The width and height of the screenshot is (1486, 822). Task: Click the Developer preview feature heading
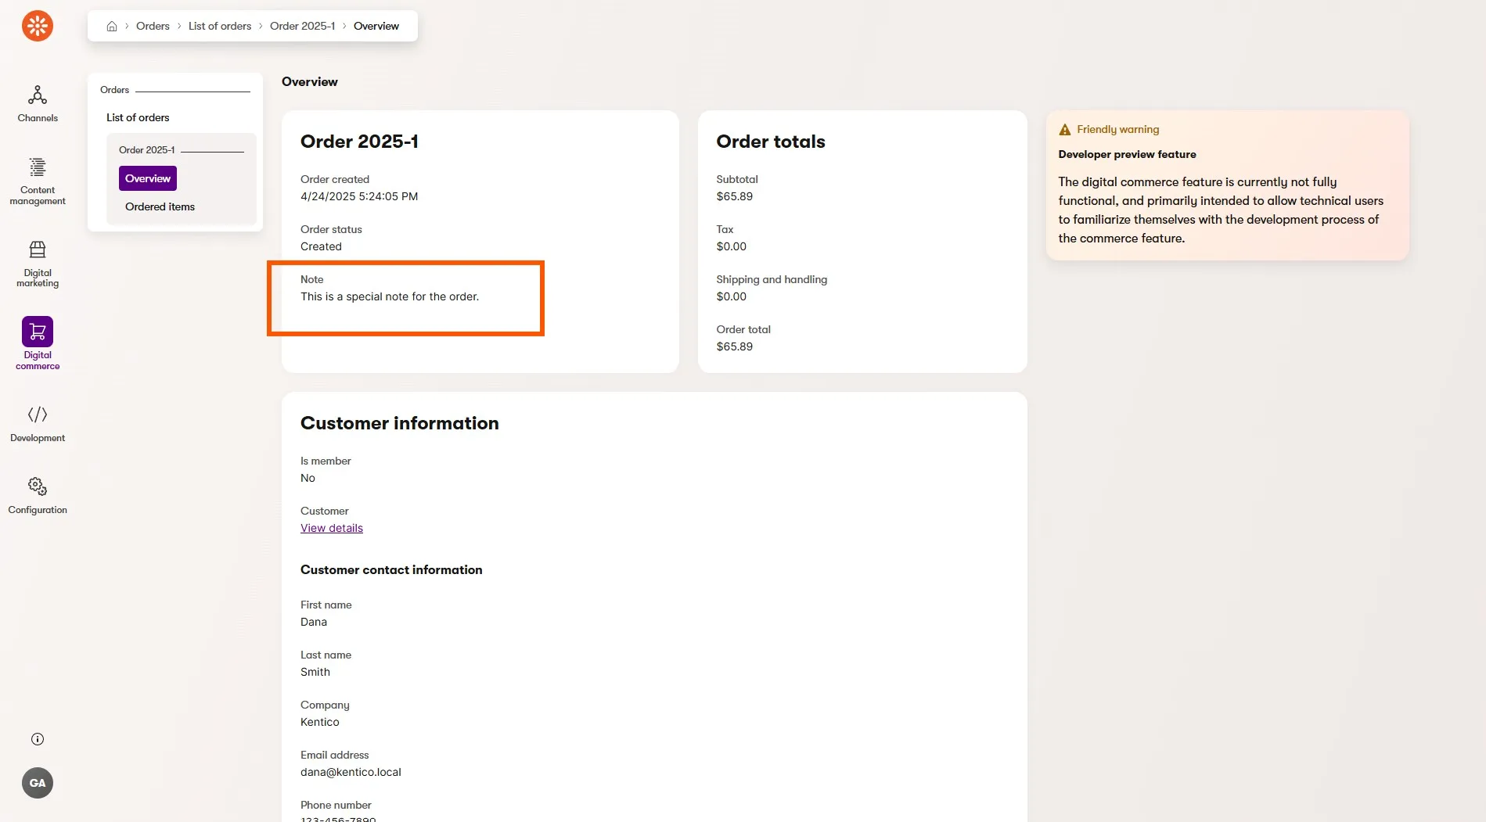1127,154
